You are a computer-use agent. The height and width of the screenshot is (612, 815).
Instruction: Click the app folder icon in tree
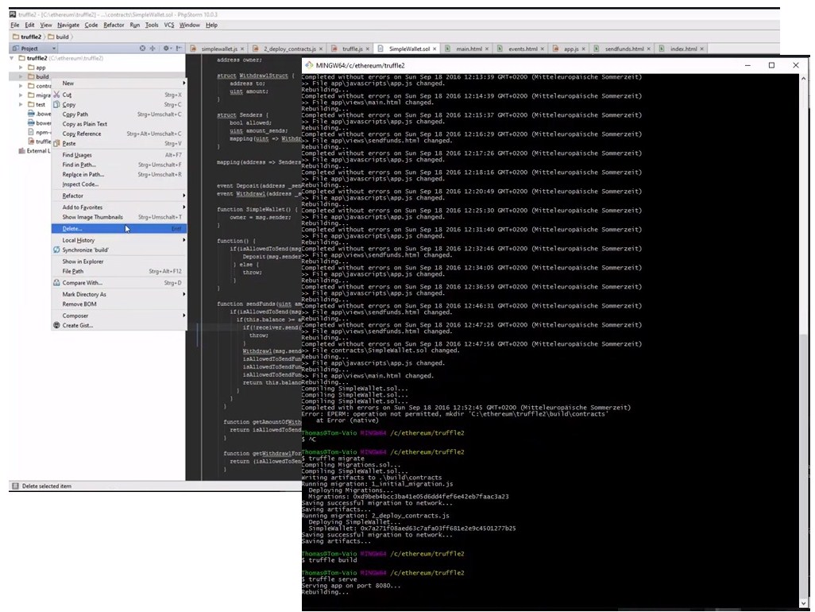click(31, 67)
